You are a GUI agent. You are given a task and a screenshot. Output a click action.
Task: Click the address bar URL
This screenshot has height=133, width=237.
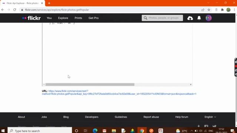click(57, 10)
